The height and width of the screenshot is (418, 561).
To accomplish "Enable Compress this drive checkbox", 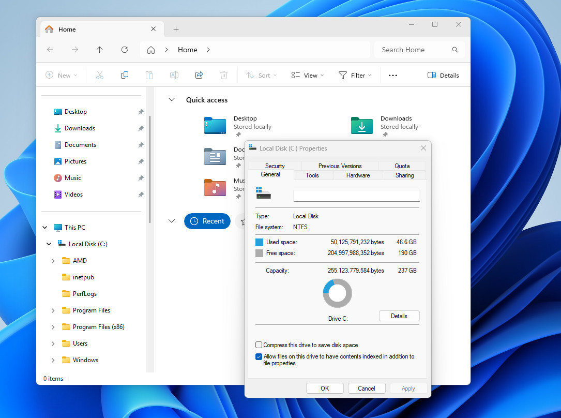I will (x=259, y=345).
